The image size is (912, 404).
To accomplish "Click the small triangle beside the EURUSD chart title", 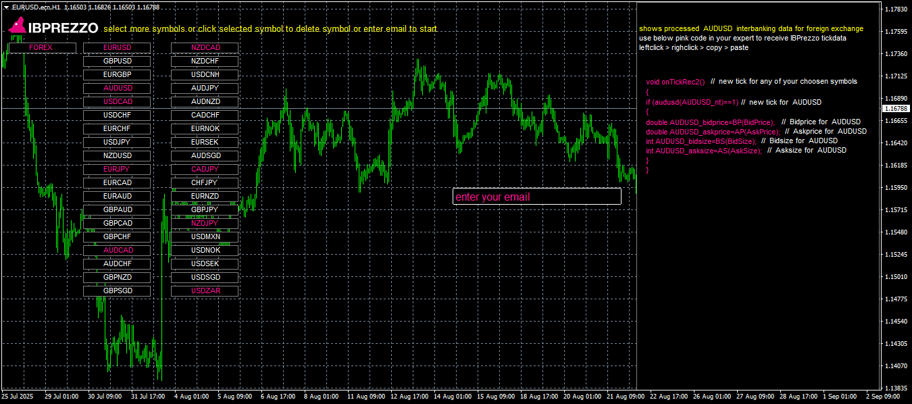I will (x=6, y=7).
